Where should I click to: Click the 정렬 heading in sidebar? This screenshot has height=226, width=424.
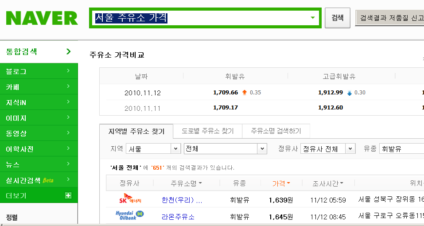(x=12, y=218)
